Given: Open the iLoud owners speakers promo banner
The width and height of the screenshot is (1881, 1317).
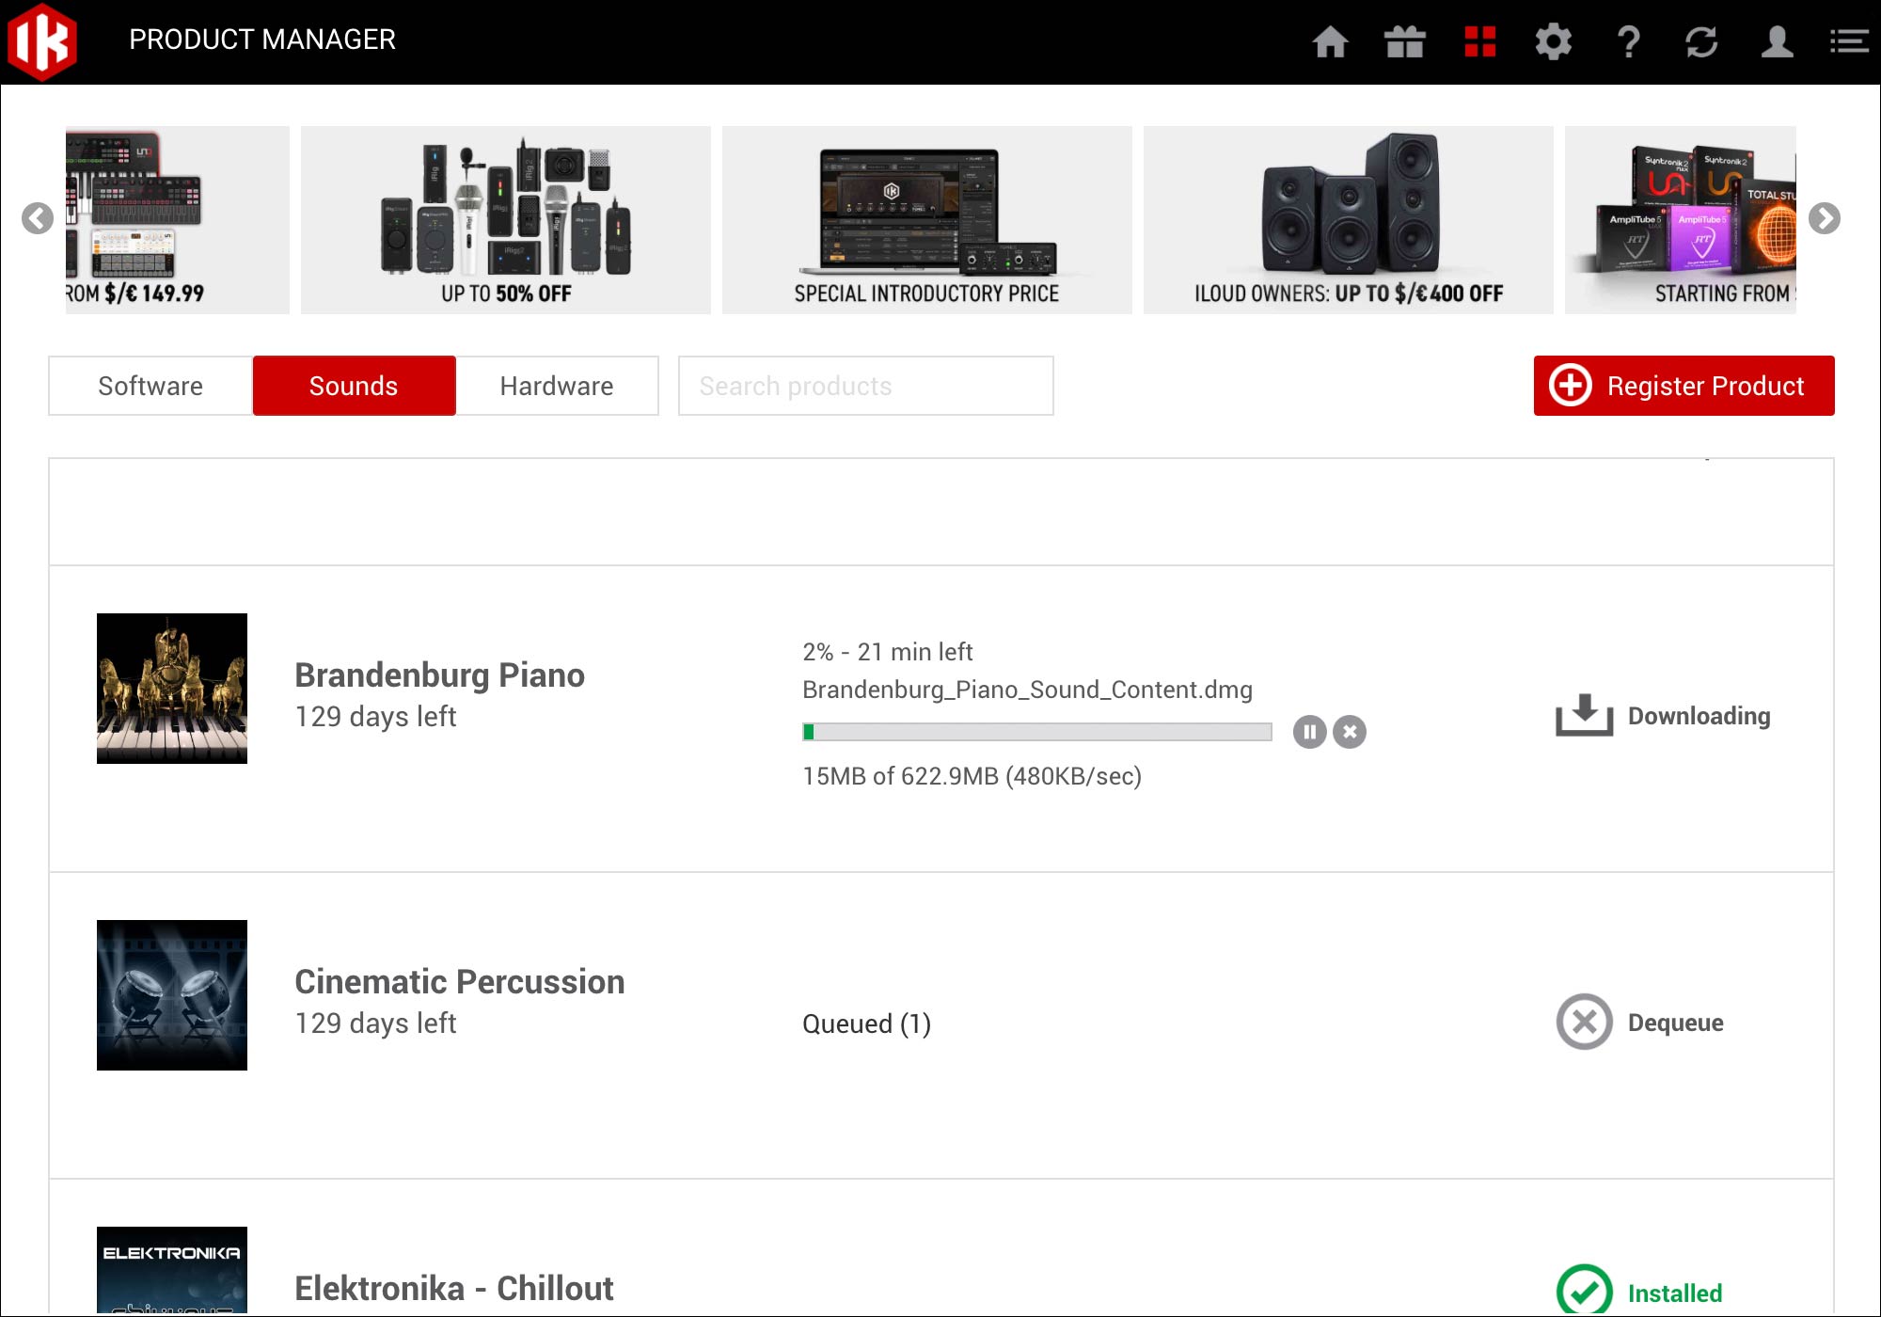Looking at the screenshot, I should click(x=1348, y=220).
